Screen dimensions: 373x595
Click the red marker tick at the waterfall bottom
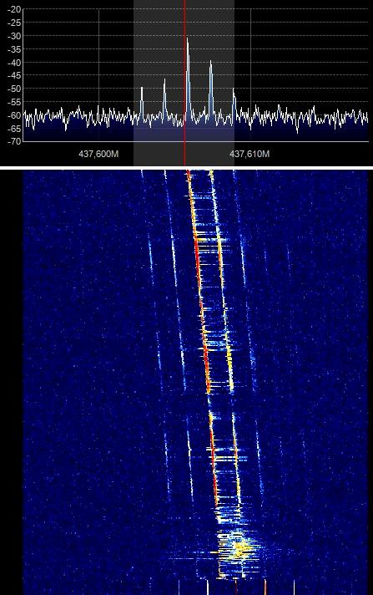point(236,587)
